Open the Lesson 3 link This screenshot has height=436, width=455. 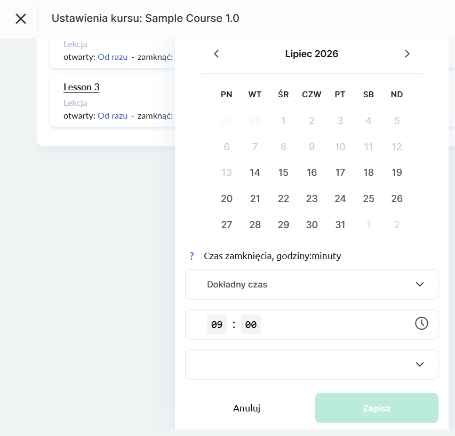[82, 87]
